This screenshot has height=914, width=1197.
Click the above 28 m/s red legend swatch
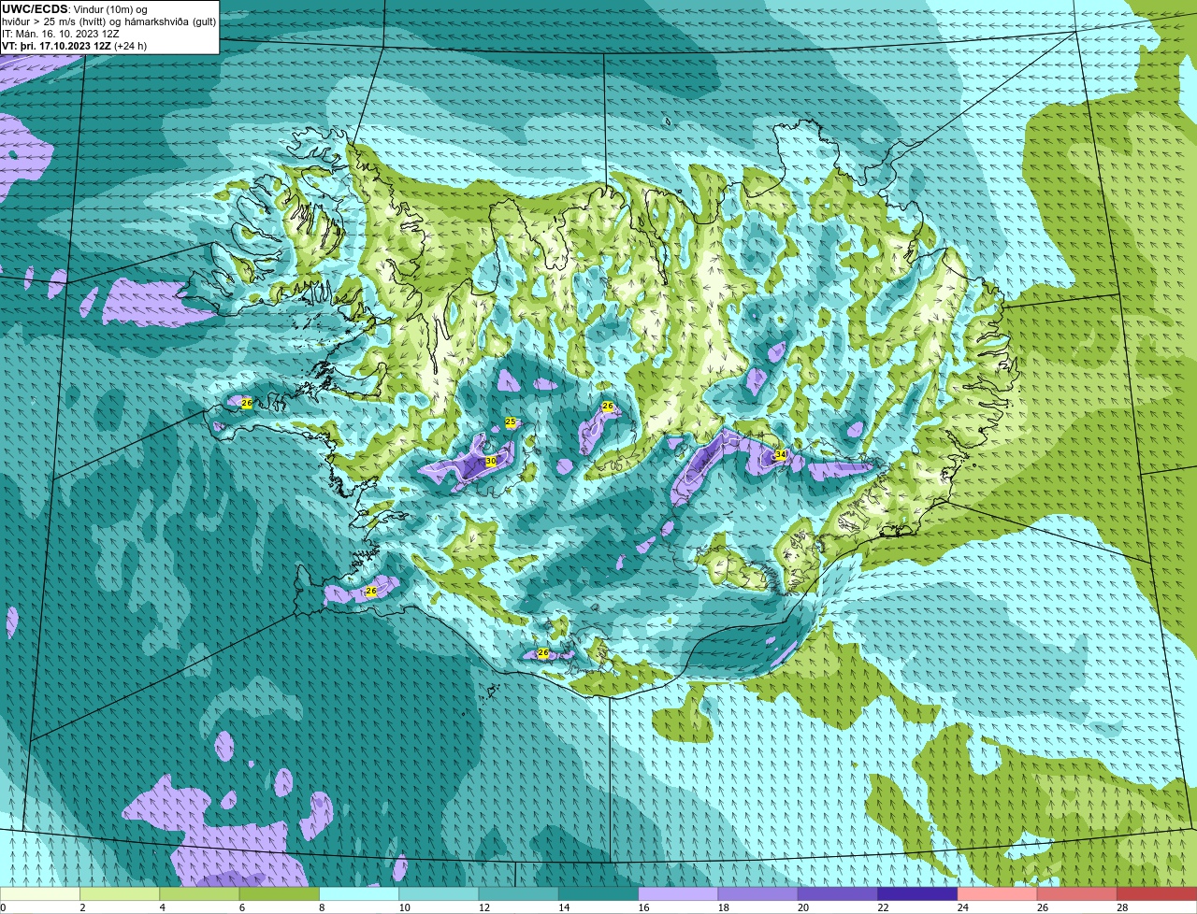[1157, 894]
